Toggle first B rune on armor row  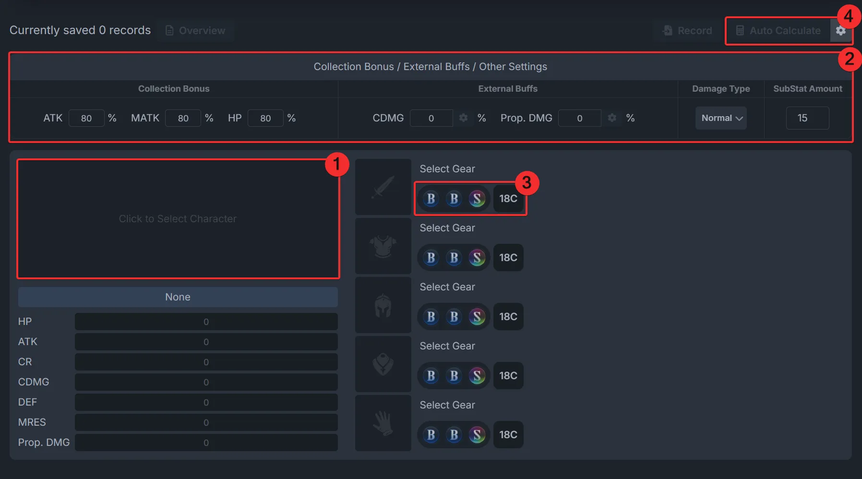(431, 258)
